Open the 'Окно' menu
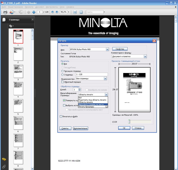Viewport: 178px width, 170px height. pyautogui.click(x=62, y=7)
